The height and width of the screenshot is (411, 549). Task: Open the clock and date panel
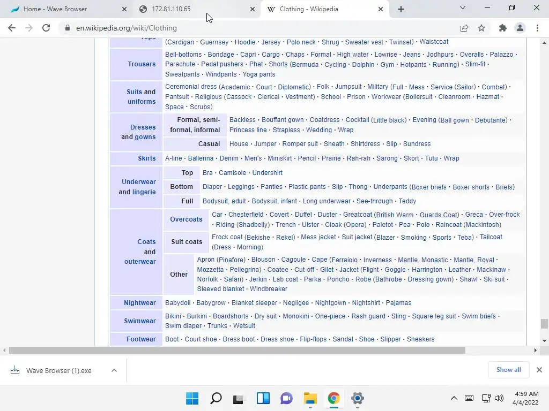525,398
